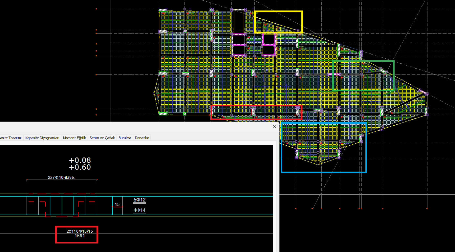Select the left magenta-outlined shaft opening
Viewport: 455px width, 252px height.
pyautogui.click(x=239, y=45)
